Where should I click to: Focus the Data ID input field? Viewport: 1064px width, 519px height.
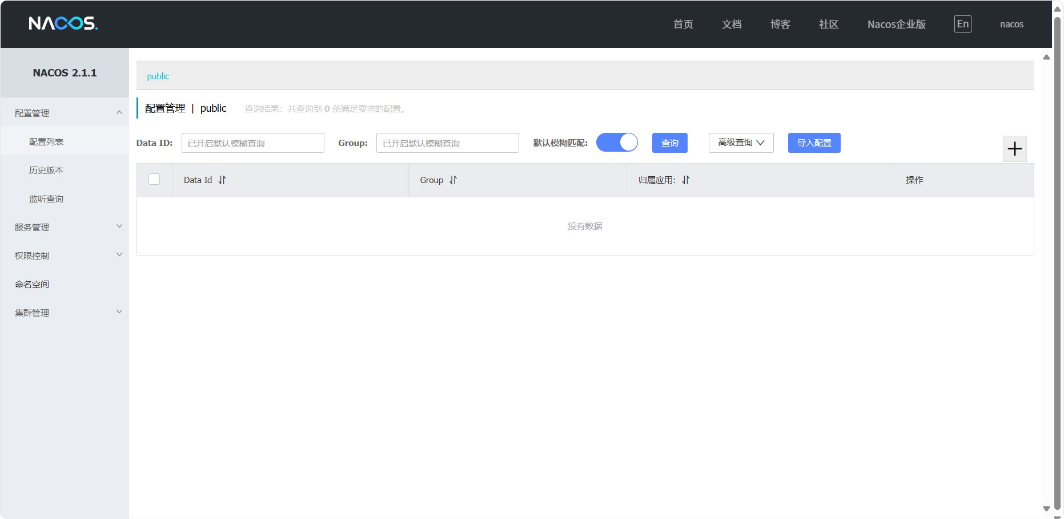click(x=253, y=143)
